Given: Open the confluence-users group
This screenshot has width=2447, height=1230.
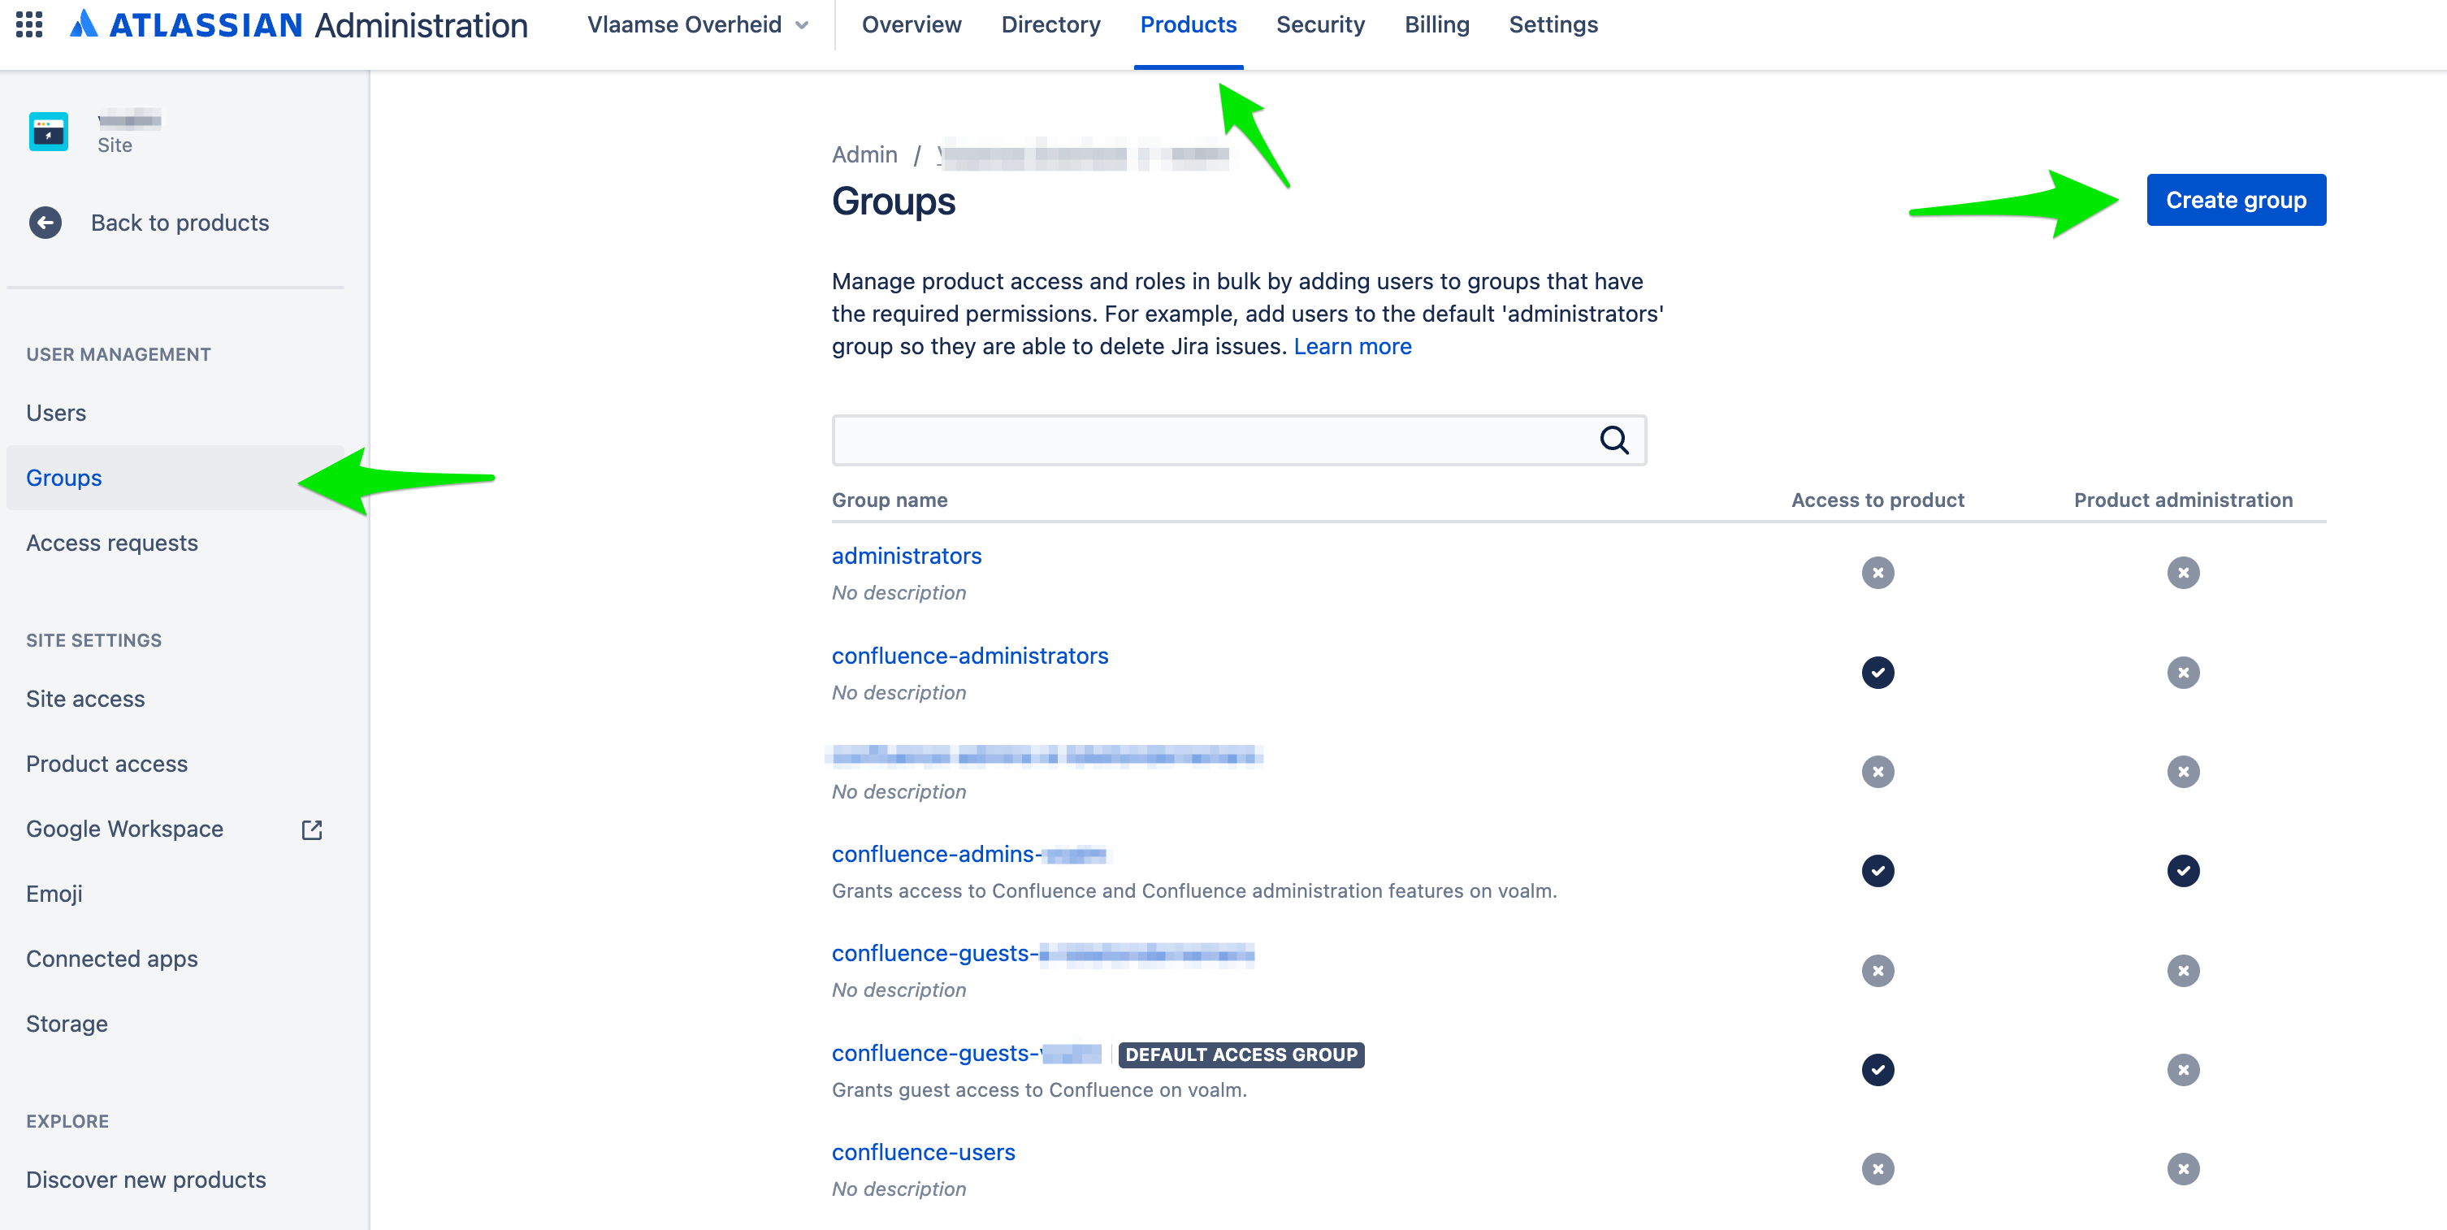Looking at the screenshot, I should click(x=922, y=1152).
